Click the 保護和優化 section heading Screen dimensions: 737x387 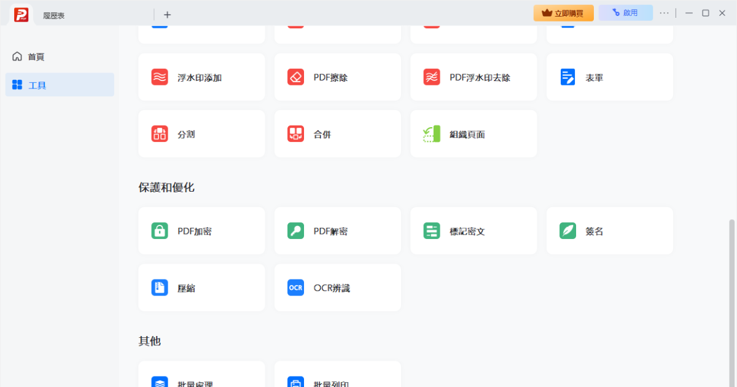coord(166,187)
